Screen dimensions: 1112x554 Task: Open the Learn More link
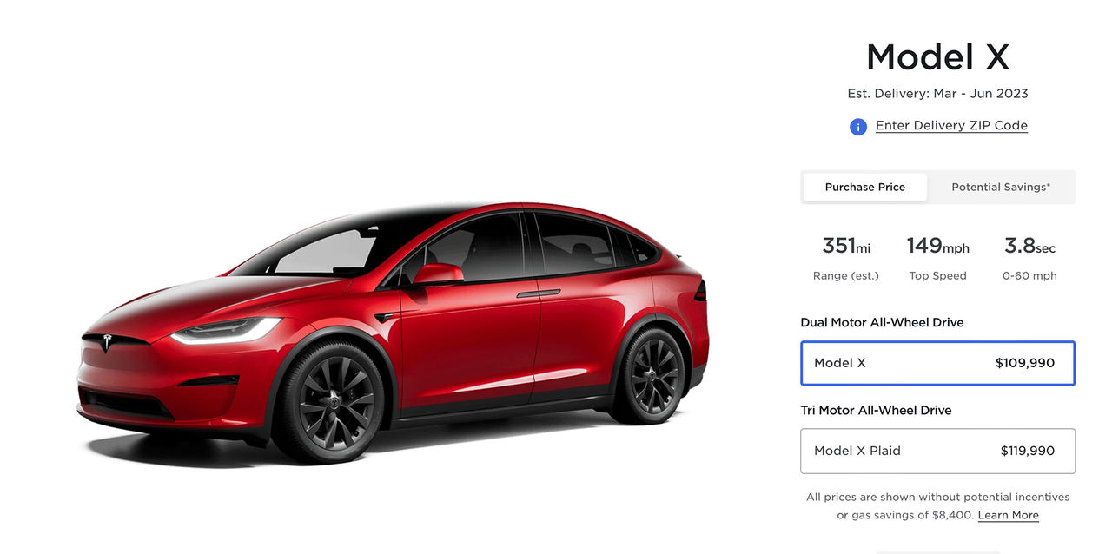[x=1008, y=516]
